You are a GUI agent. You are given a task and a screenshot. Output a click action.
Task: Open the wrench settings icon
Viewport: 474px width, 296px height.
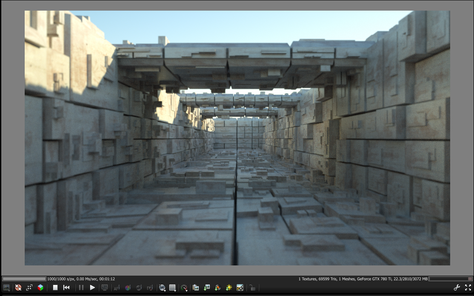pyautogui.click(x=457, y=288)
